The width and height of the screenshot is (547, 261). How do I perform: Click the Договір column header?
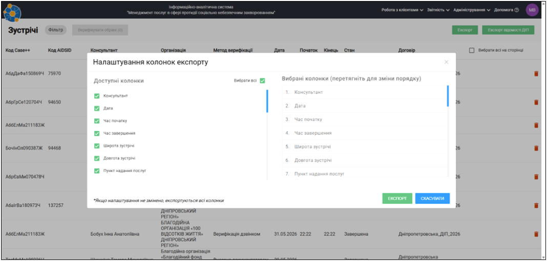(x=407, y=51)
